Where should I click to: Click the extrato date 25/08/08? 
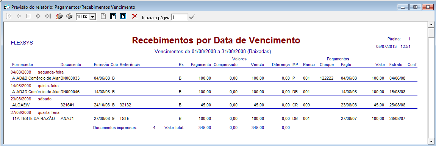[x=397, y=105]
